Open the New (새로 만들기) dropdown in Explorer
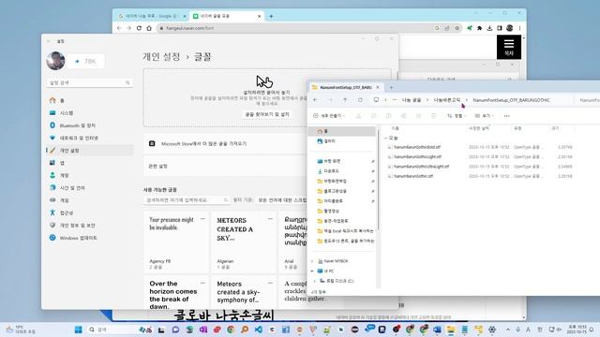This screenshot has height=337, width=600. click(329, 116)
